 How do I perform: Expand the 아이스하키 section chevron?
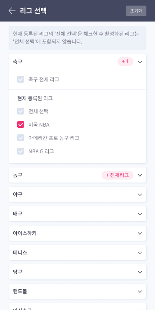pyautogui.click(x=140, y=233)
